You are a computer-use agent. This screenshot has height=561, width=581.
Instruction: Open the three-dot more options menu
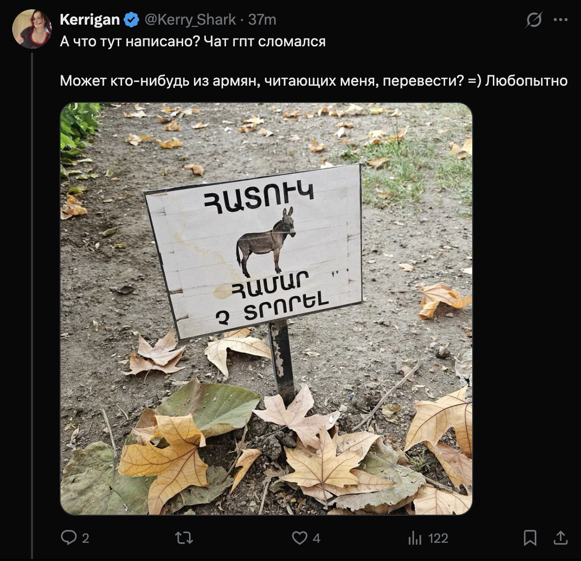coord(561,20)
